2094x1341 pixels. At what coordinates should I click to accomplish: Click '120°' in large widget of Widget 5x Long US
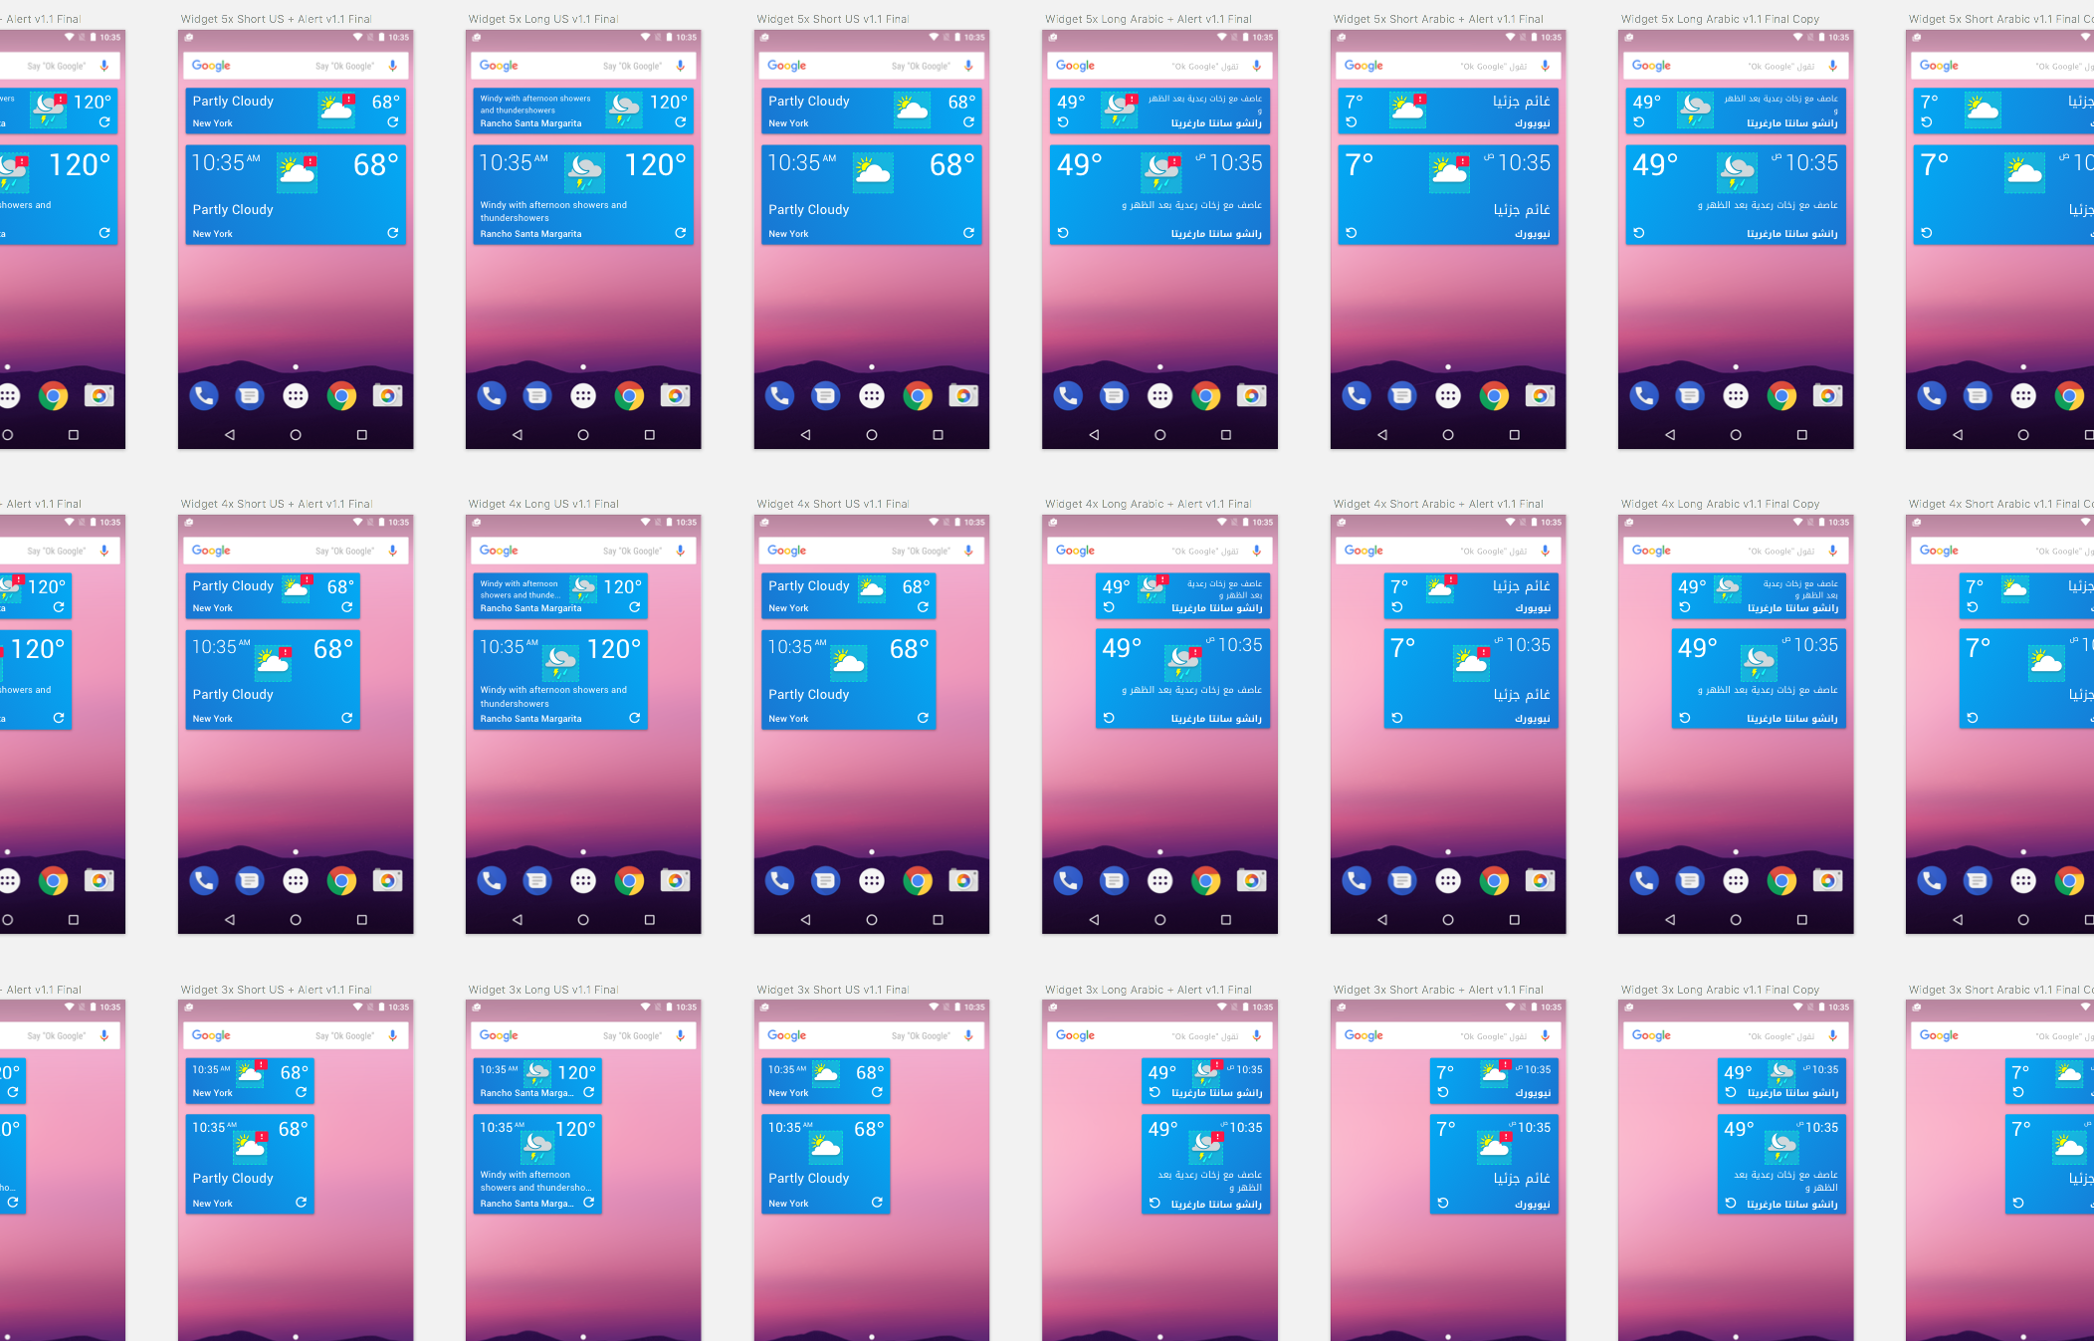(656, 164)
